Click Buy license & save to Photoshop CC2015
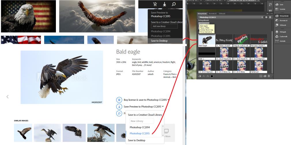Screen dimensions: 291x145 145,100
